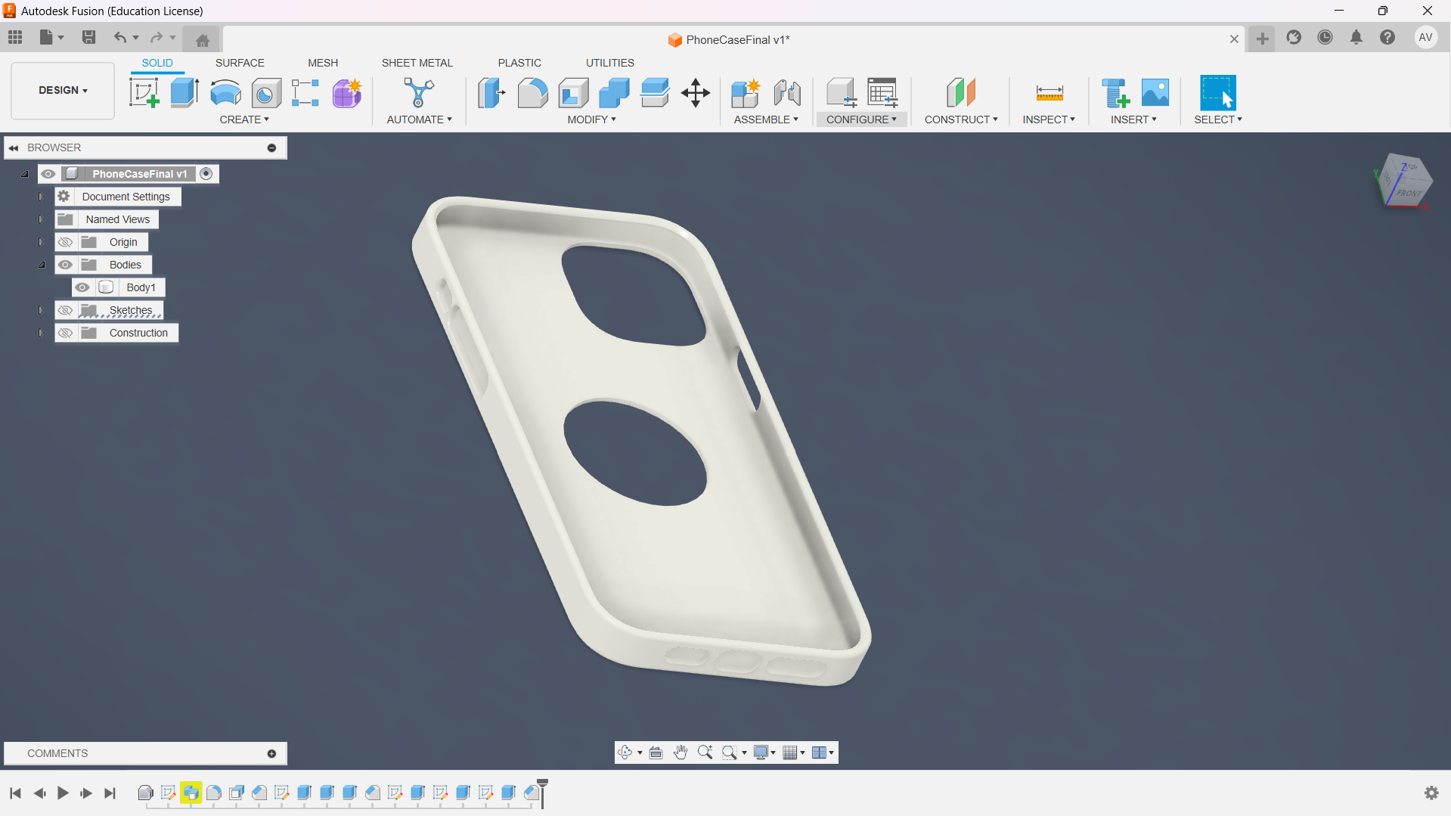Select the Move/Copy tool

click(x=695, y=93)
